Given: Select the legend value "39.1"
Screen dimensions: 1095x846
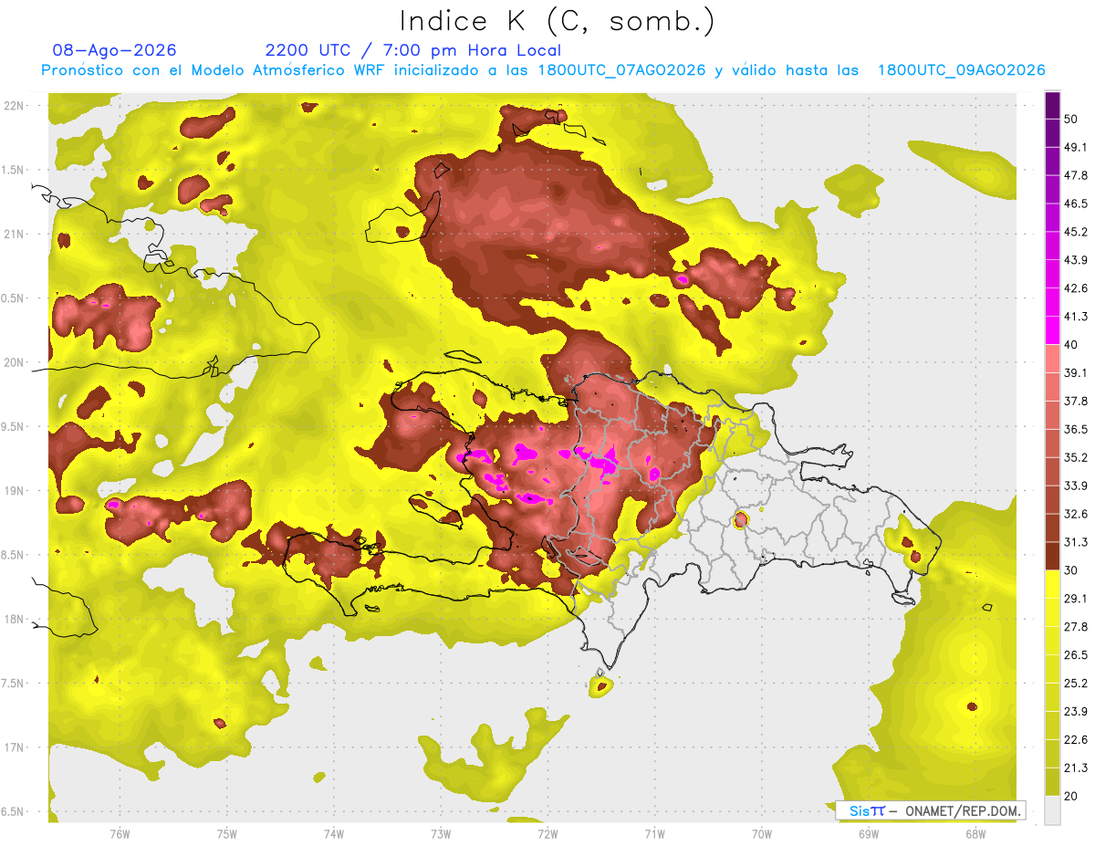Looking at the screenshot, I should click(1076, 372).
